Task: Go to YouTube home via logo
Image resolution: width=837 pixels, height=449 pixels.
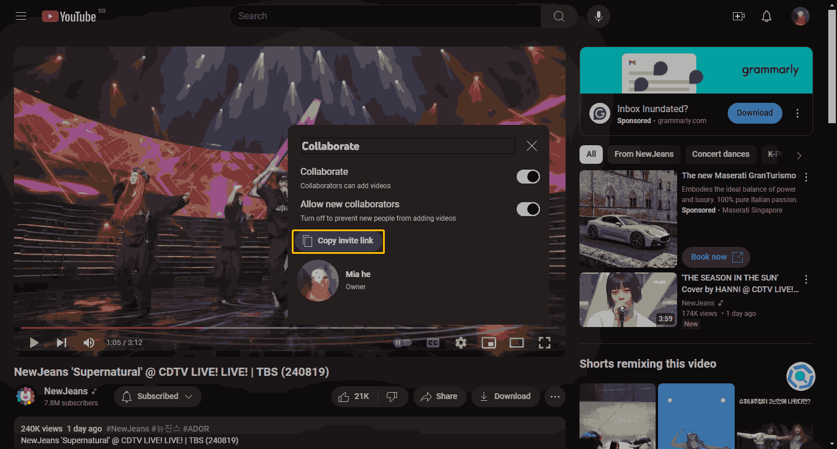Action: click(x=69, y=16)
